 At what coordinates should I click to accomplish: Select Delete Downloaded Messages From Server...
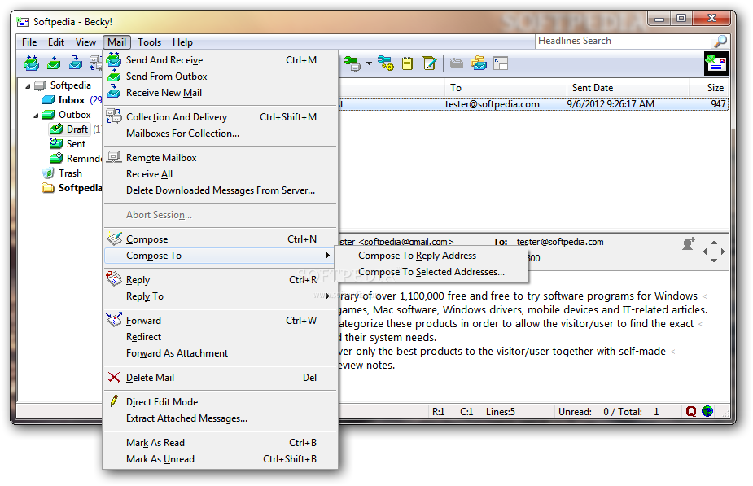[x=220, y=190]
